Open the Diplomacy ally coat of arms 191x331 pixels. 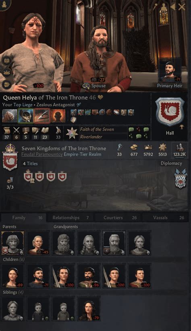tap(181, 178)
